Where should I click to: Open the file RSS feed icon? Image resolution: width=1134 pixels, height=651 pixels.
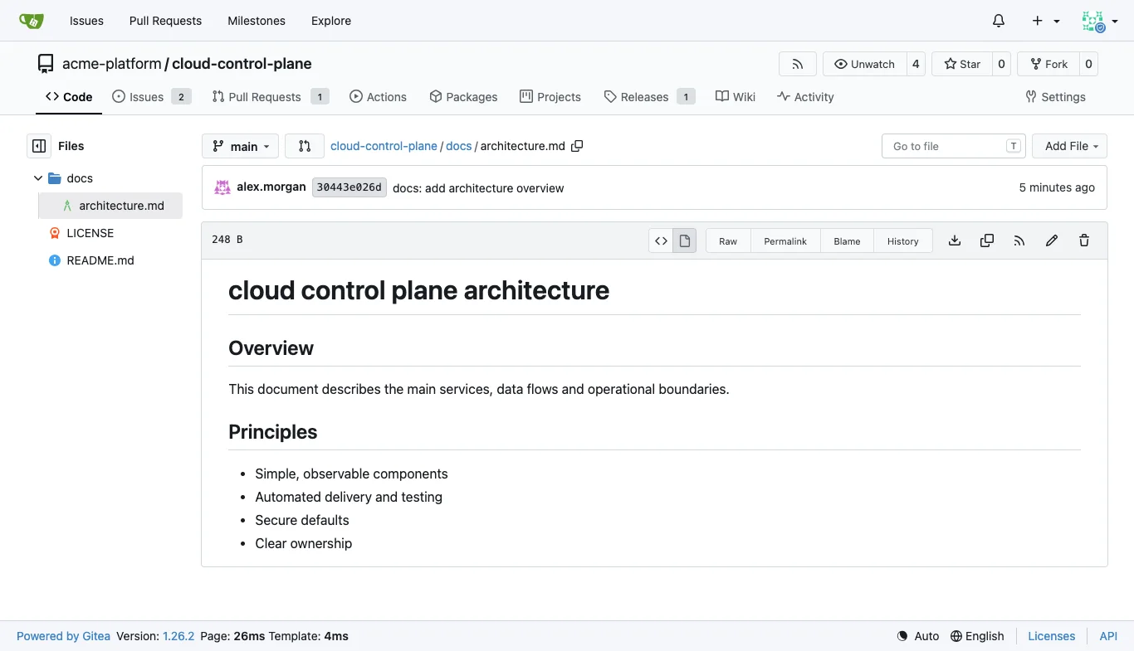tap(1019, 240)
